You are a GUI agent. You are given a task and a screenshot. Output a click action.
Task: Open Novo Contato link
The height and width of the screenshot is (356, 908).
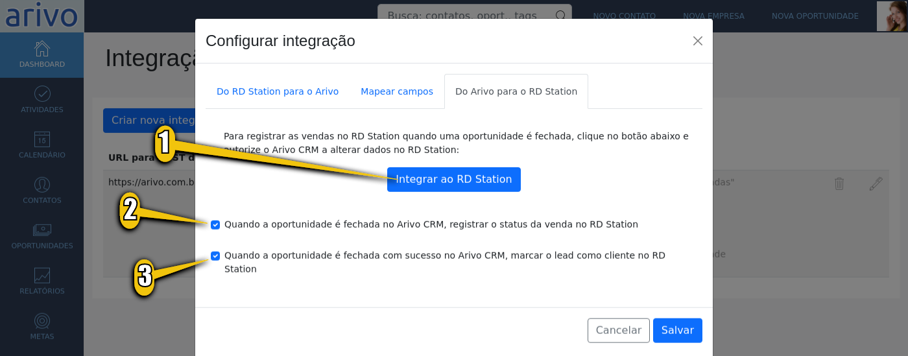[x=625, y=16]
